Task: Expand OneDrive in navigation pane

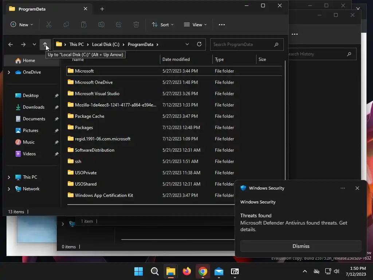Action: pyautogui.click(x=9, y=72)
